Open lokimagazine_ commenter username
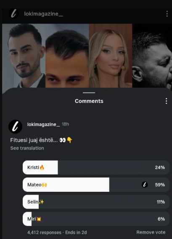The image size is (172, 239). point(43,124)
